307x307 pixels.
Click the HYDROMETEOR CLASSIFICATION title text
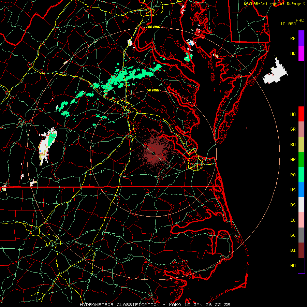click(120, 305)
